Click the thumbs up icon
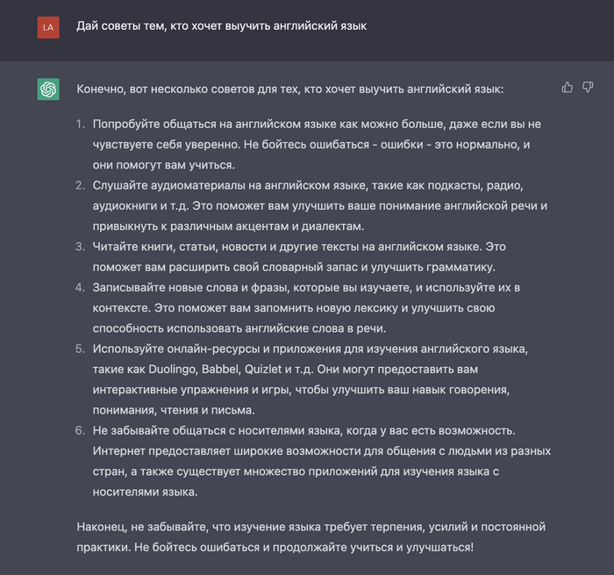The width and height of the screenshot is (614, 575). [568, 88]
